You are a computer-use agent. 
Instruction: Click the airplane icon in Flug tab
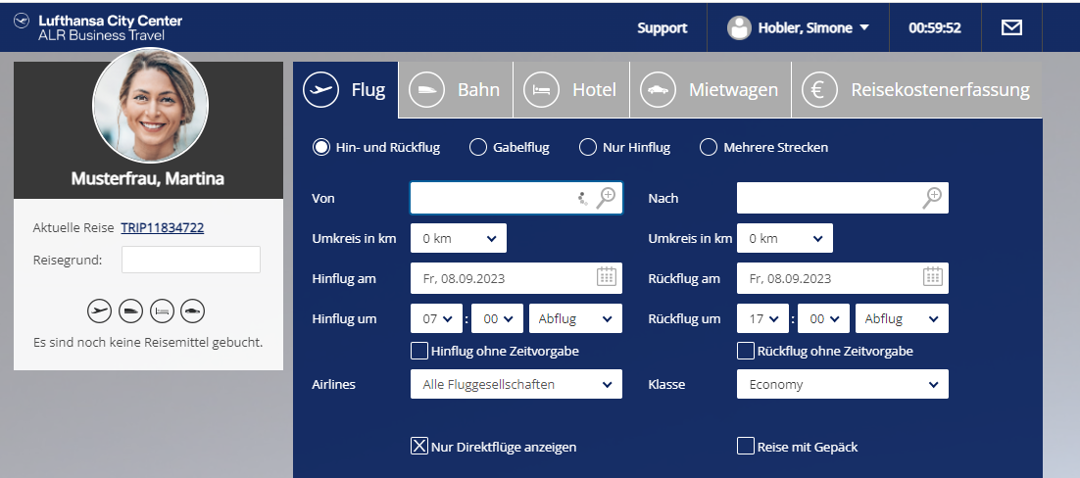point(321,90)
